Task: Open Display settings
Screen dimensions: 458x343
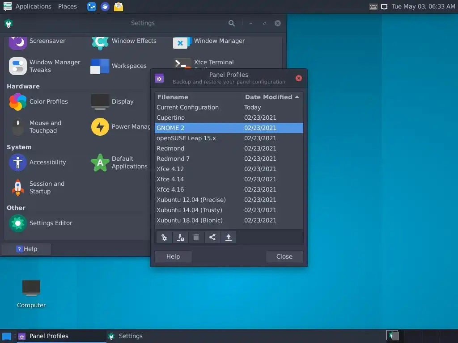Action: (112, 101)
